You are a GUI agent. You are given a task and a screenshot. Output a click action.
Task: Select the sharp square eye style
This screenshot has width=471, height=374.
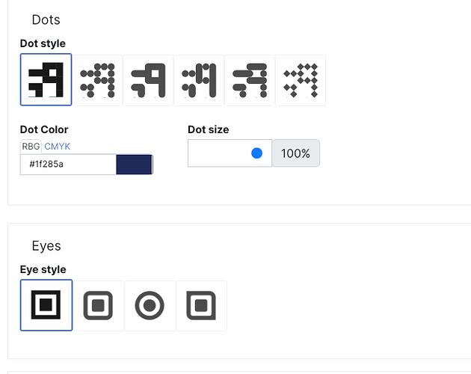pos(46,305)
